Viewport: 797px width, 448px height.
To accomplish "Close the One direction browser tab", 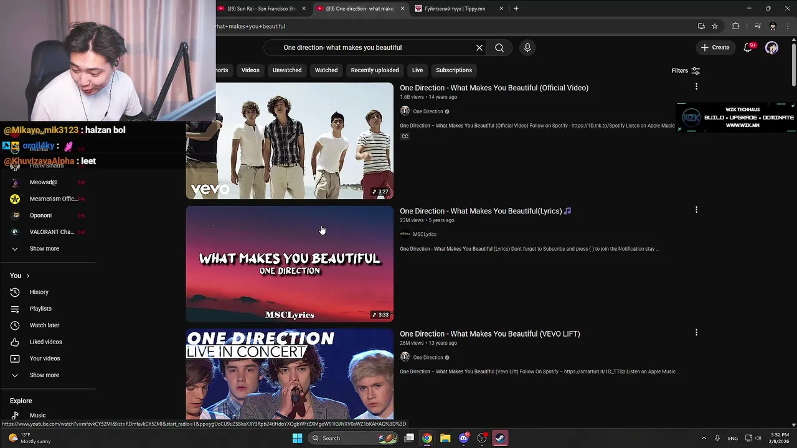I will click(402, 9).
